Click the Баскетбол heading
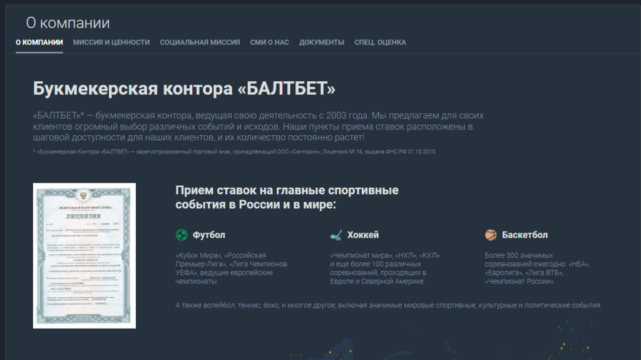 525,235
